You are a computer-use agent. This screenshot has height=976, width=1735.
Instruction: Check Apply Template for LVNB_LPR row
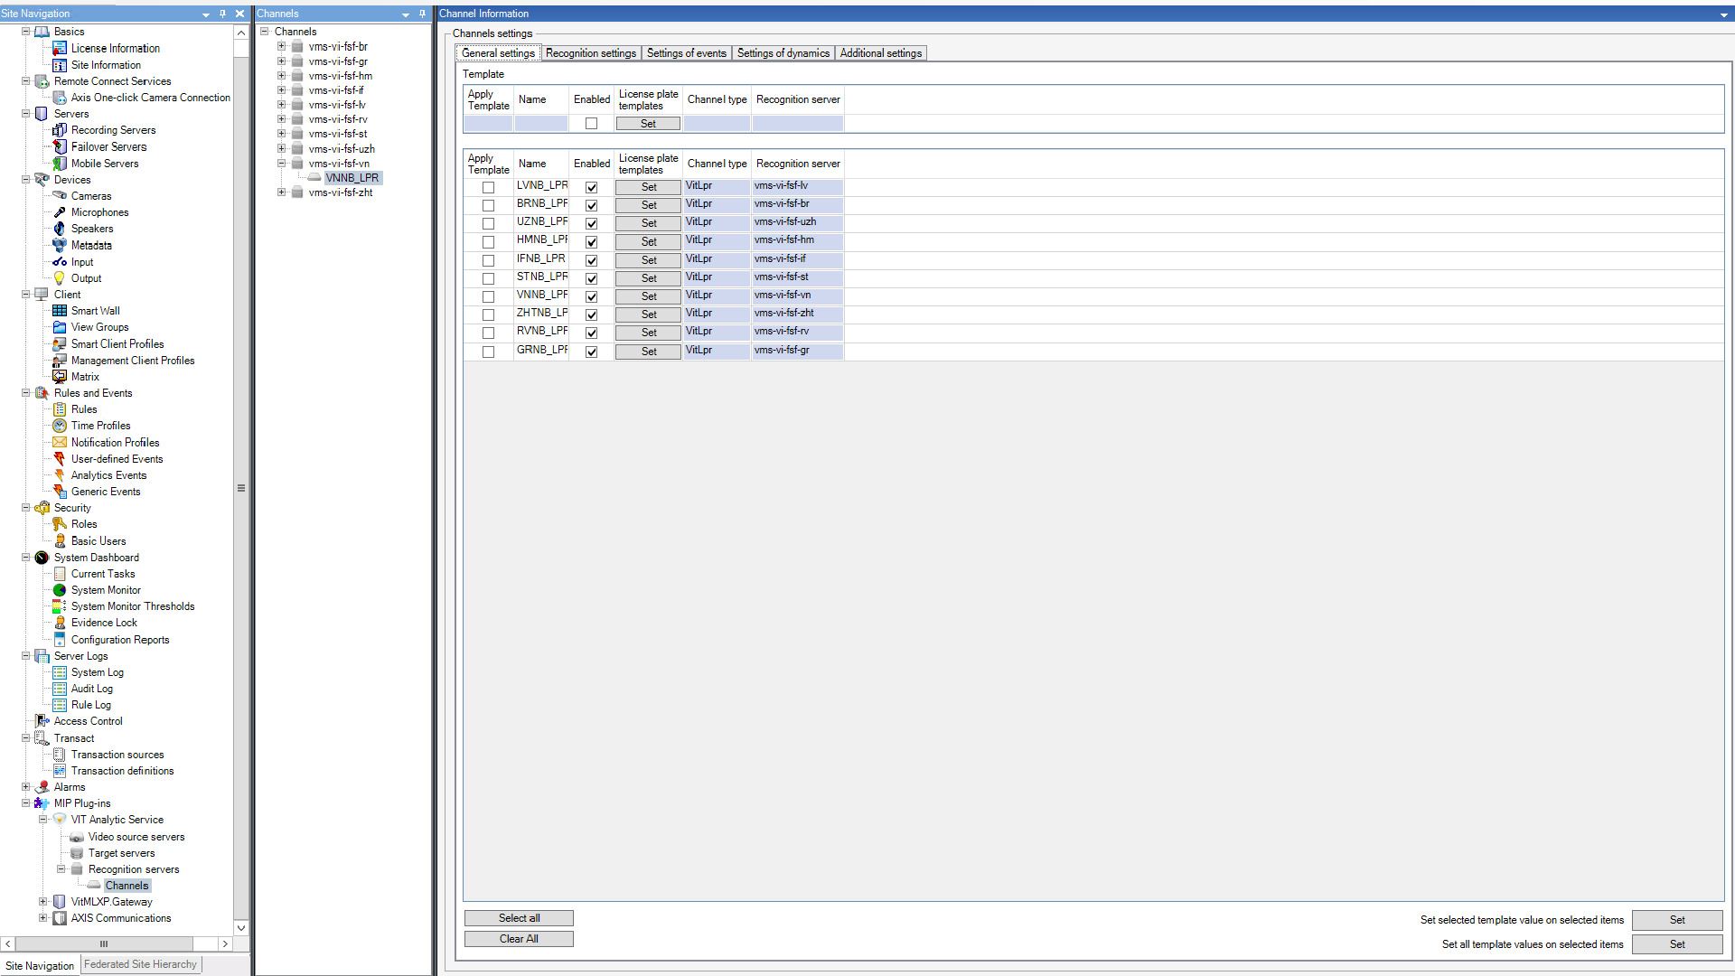[x=488, y=187]
